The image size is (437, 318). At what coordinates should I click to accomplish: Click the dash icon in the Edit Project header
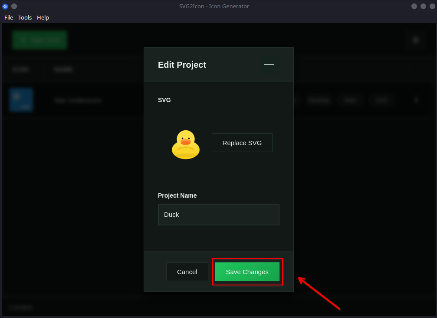[x=269, y=64]
